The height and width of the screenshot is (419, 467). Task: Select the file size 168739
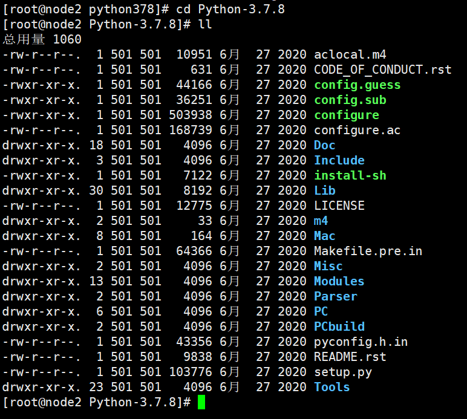click(191, 131)
